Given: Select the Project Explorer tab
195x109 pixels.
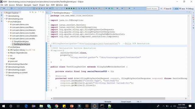Looking at the screenshot, I should coord(12,13).
